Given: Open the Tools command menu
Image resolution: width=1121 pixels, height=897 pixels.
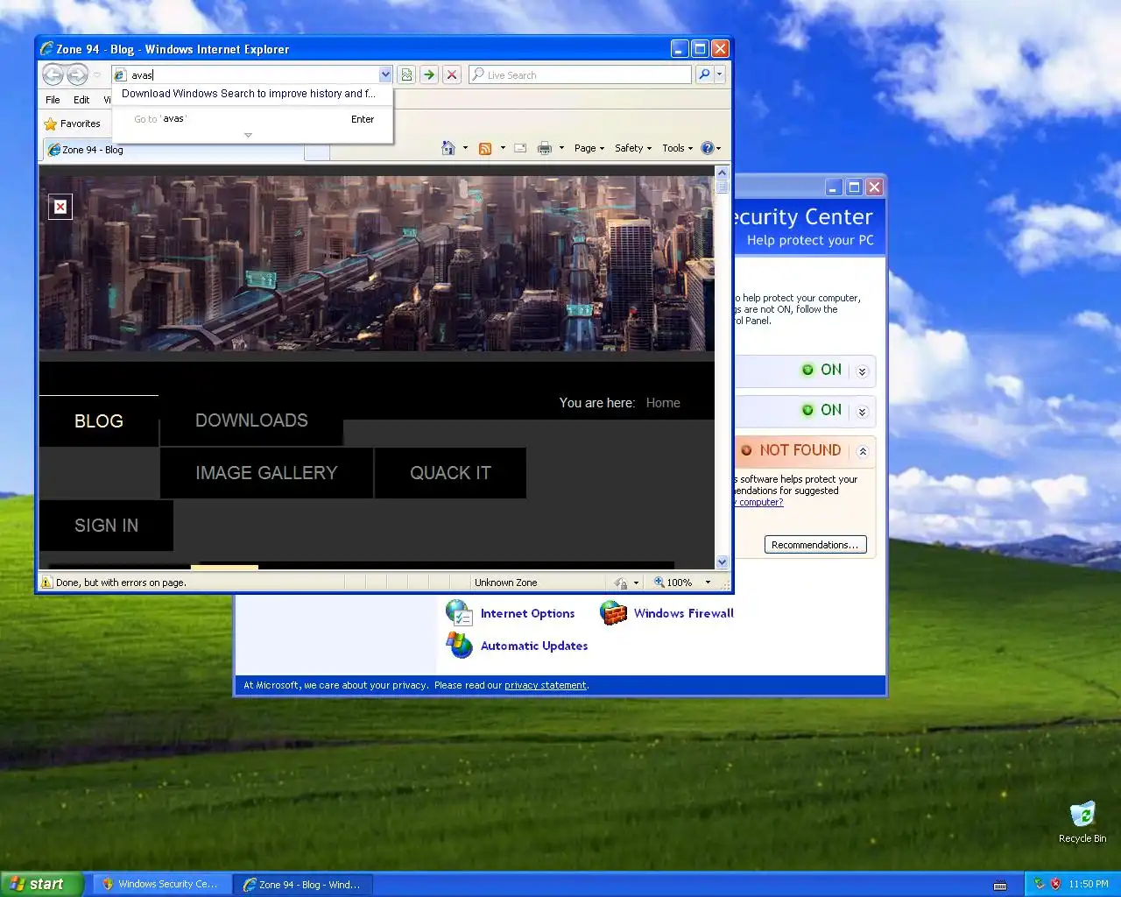Looking at the screenshot, I should pos(677,148).
